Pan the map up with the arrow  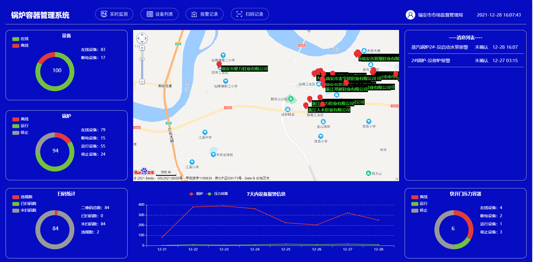[x=142, y=35]
